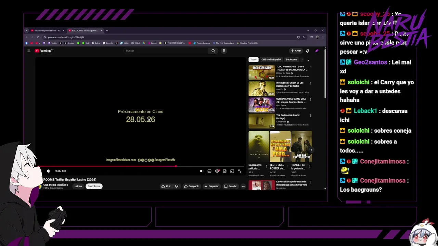Open options for ESTE ES EL POSTER short
438x246 pixels.
[288, 166]
